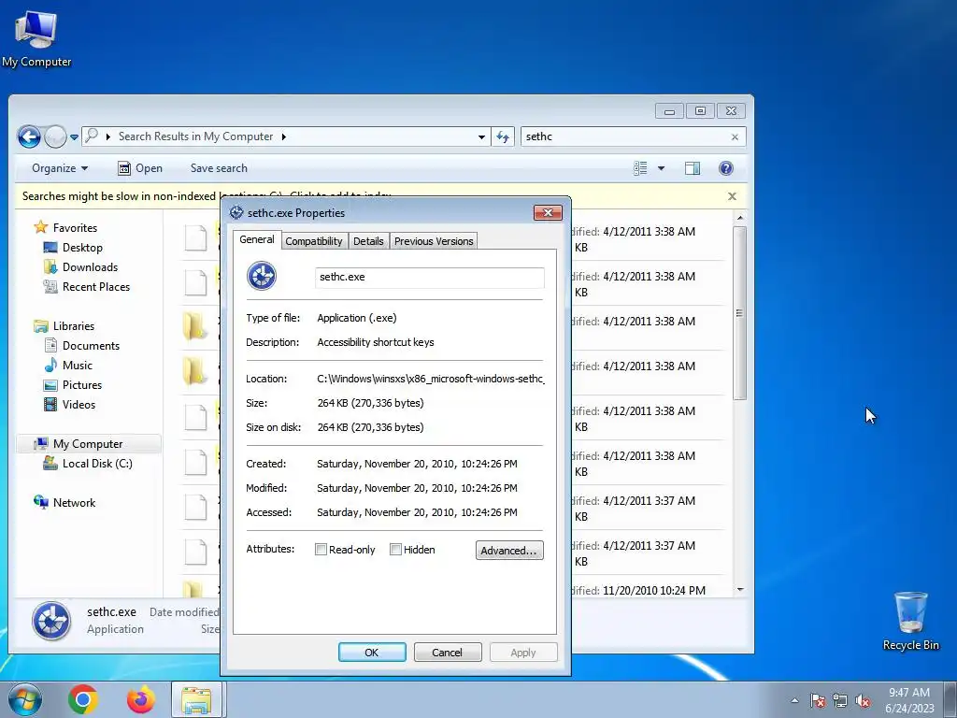This screenshot has width=957, height=718.
Task: Open the Recycle Bin on desktop
Action: coord(910,621)
